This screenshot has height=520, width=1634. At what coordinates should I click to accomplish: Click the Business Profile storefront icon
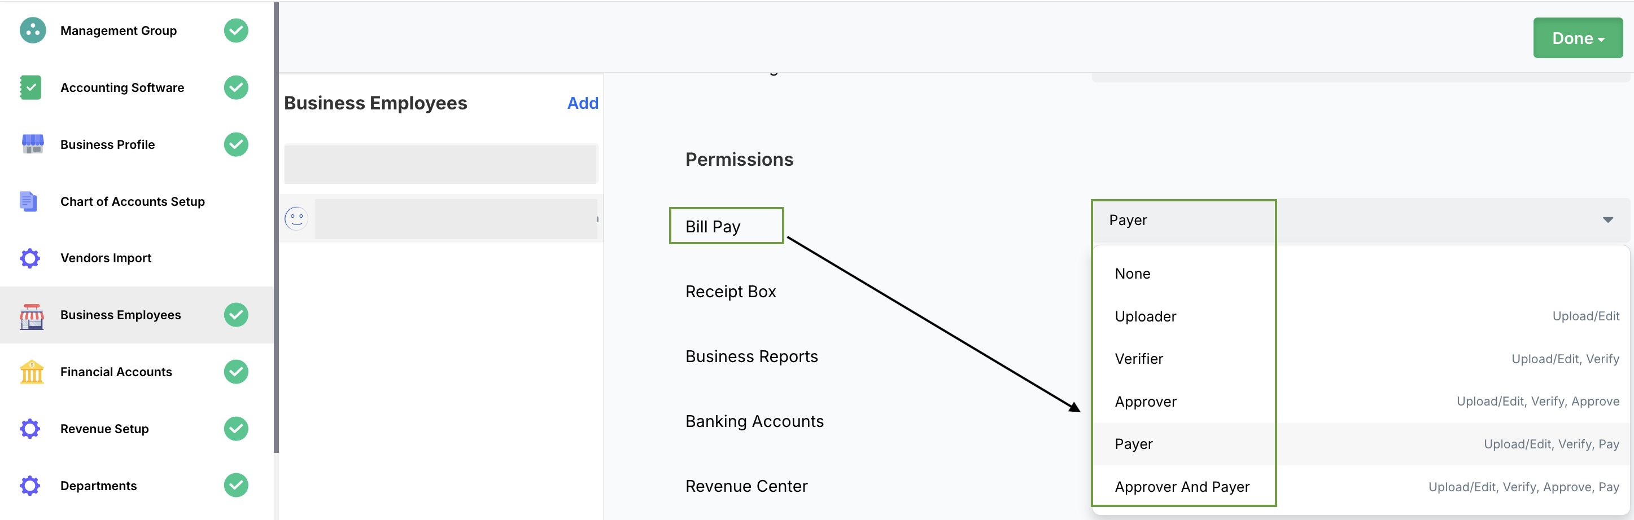point(32,144)
